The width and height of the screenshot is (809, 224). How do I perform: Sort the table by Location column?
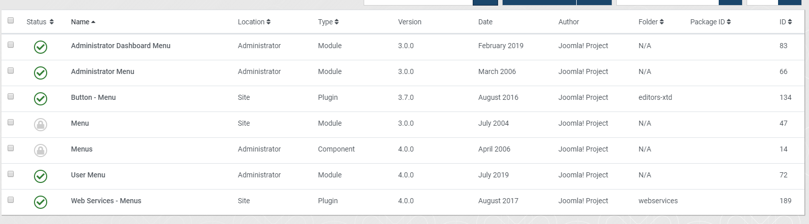pos(254,22)
